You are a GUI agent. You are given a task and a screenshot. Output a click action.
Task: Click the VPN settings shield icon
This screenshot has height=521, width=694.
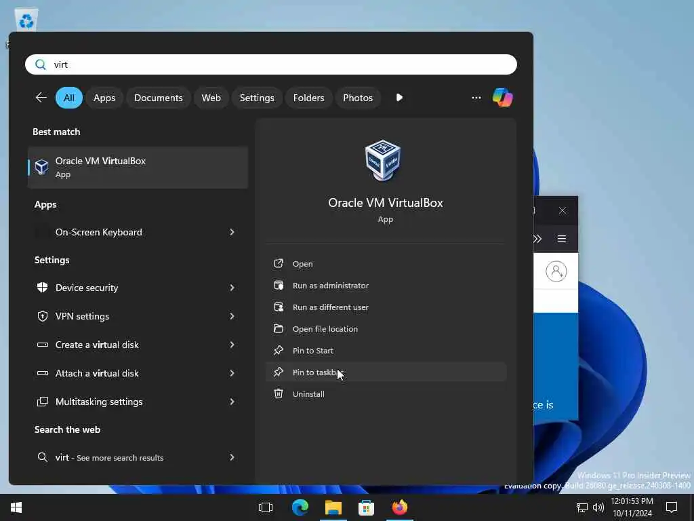point(43,316)
